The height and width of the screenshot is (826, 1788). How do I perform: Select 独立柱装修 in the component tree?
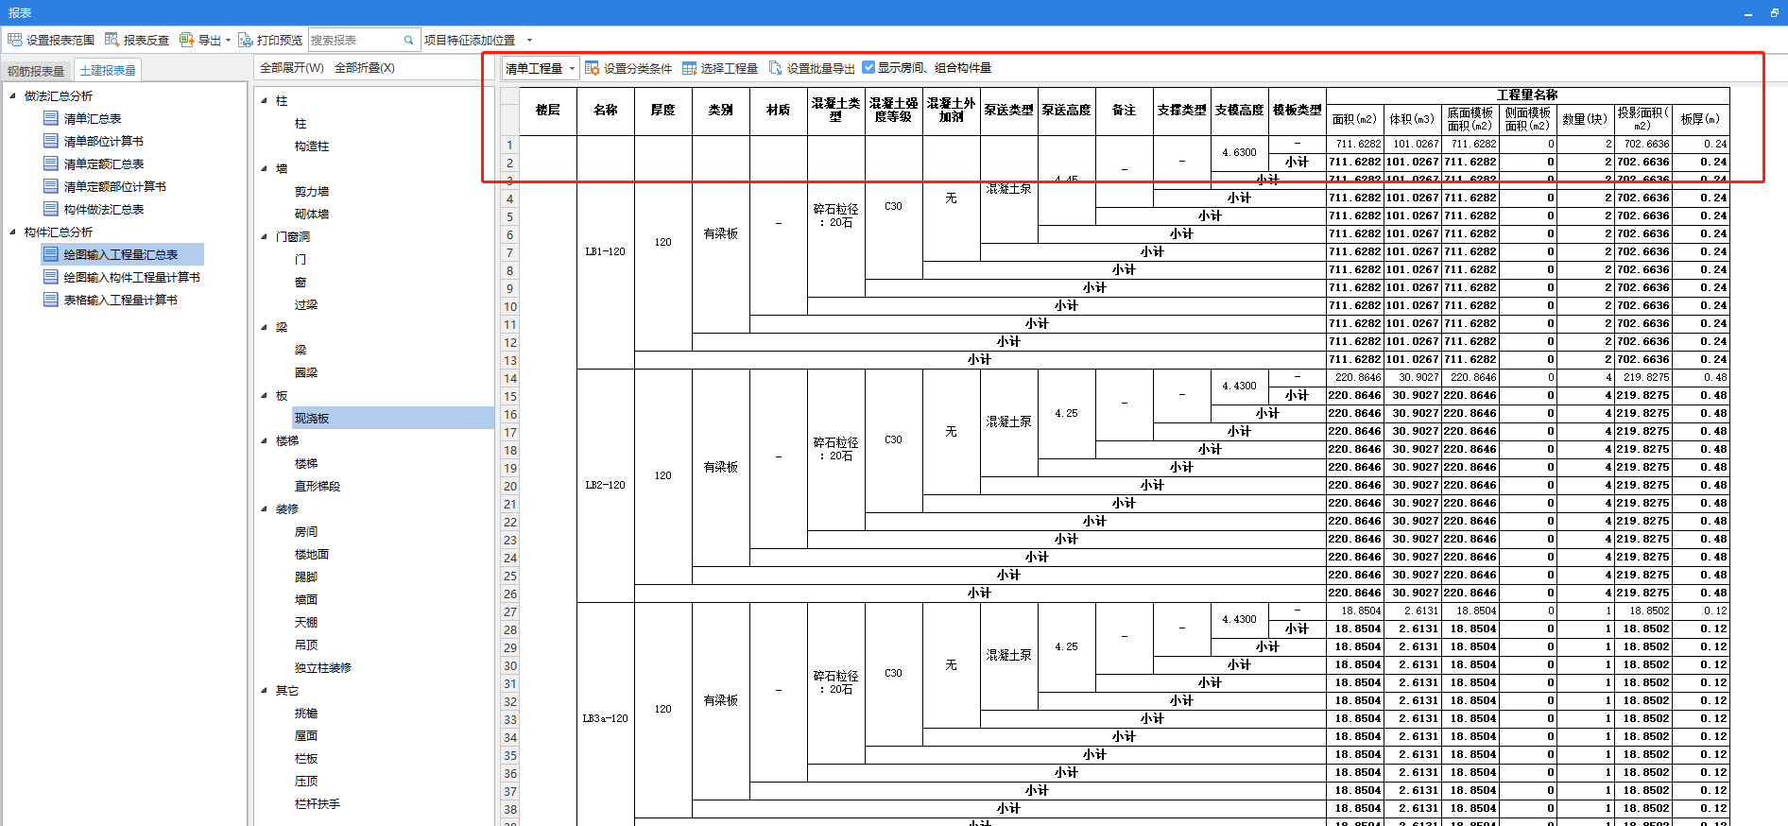[323, 667]
